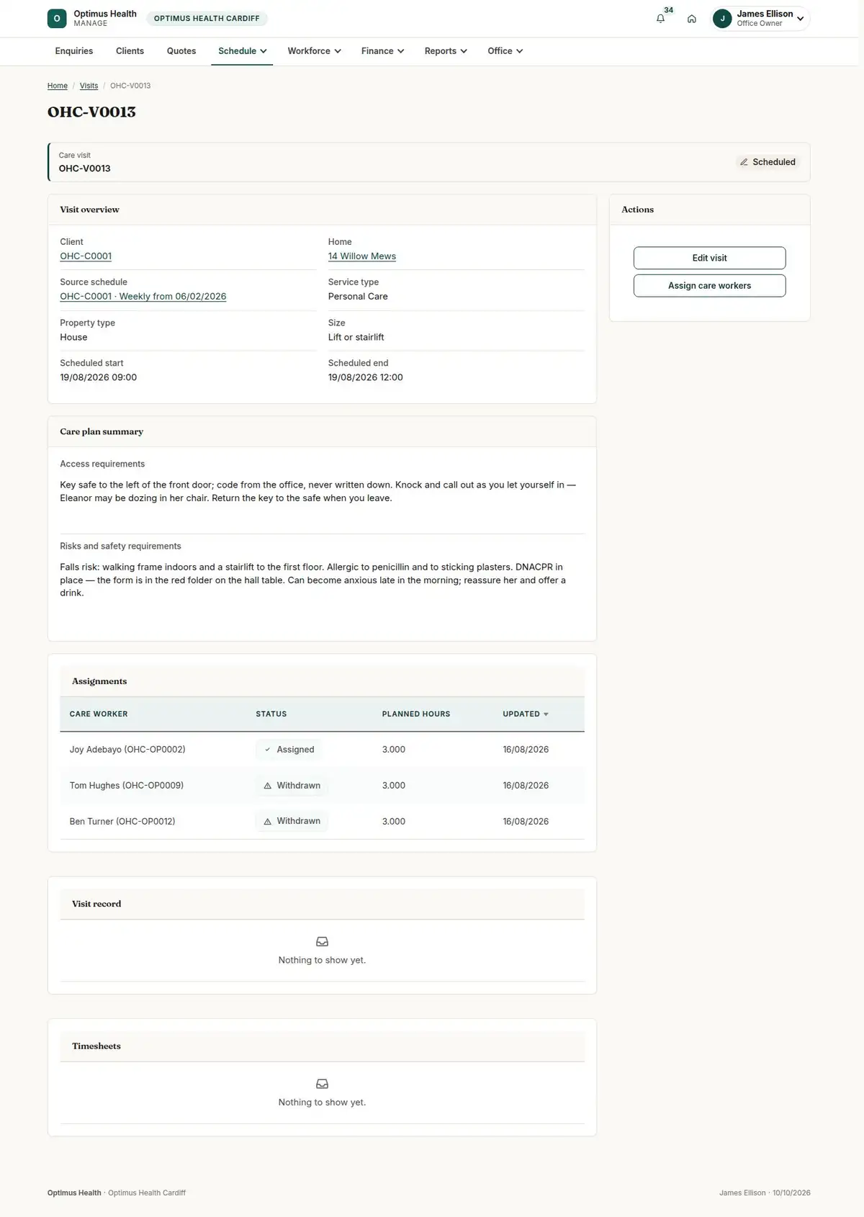Click the Edit visit button
The image size is (864, 1217).
[709, 258]
